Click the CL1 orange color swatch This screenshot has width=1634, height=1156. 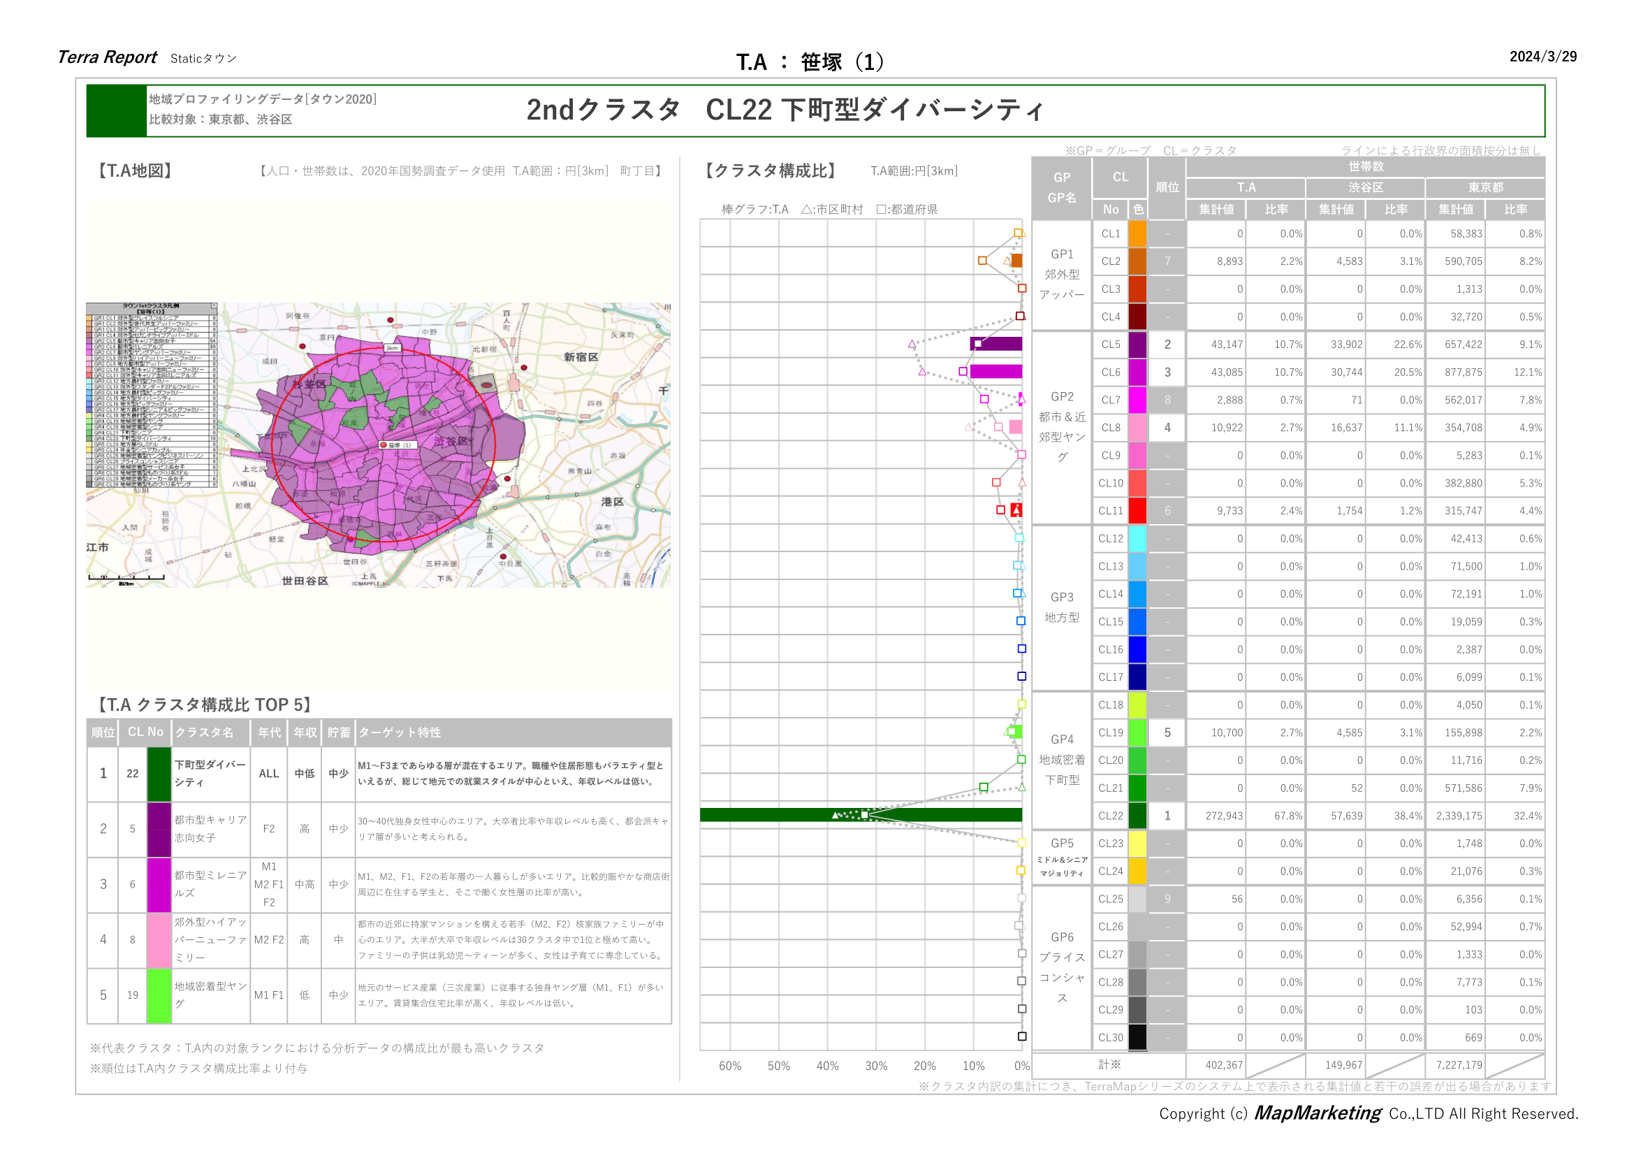(1137, 234)
